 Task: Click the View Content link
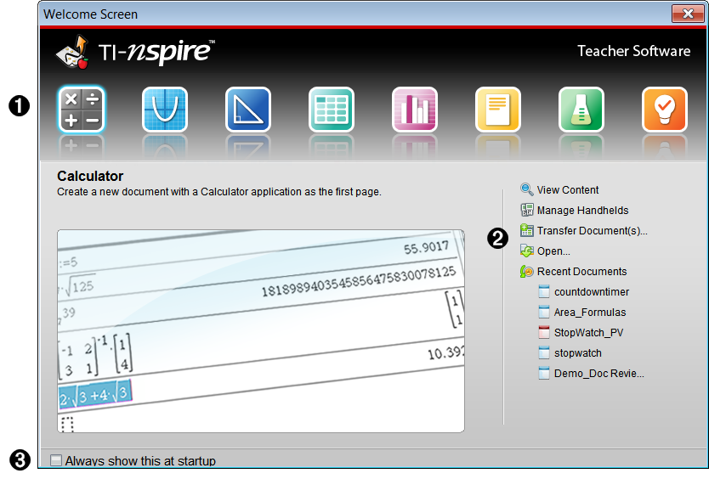[x=567, y=190]
